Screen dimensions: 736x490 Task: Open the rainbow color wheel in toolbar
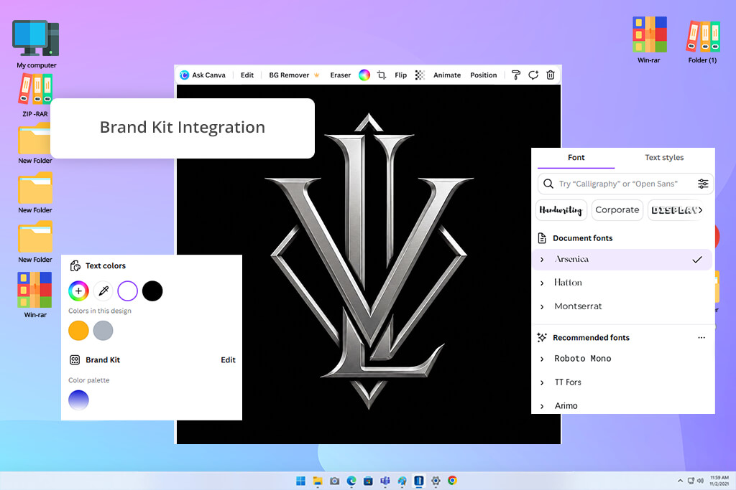[364, 75]
